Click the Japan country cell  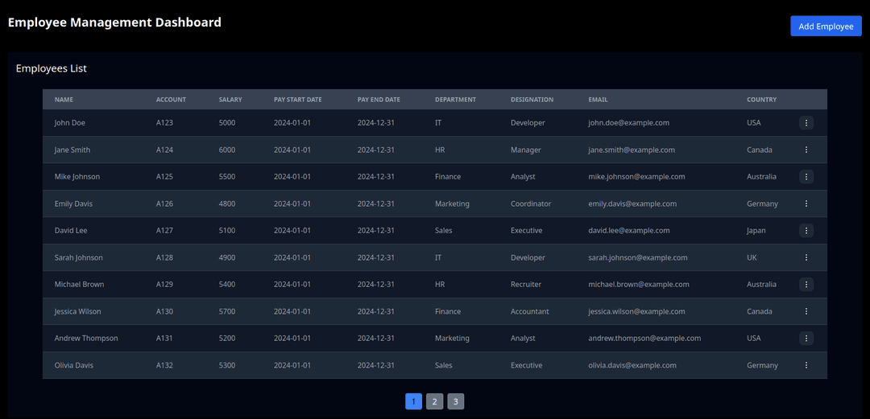coord(756,231)
